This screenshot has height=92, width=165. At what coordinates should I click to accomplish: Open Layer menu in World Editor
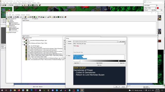[11, 3]
